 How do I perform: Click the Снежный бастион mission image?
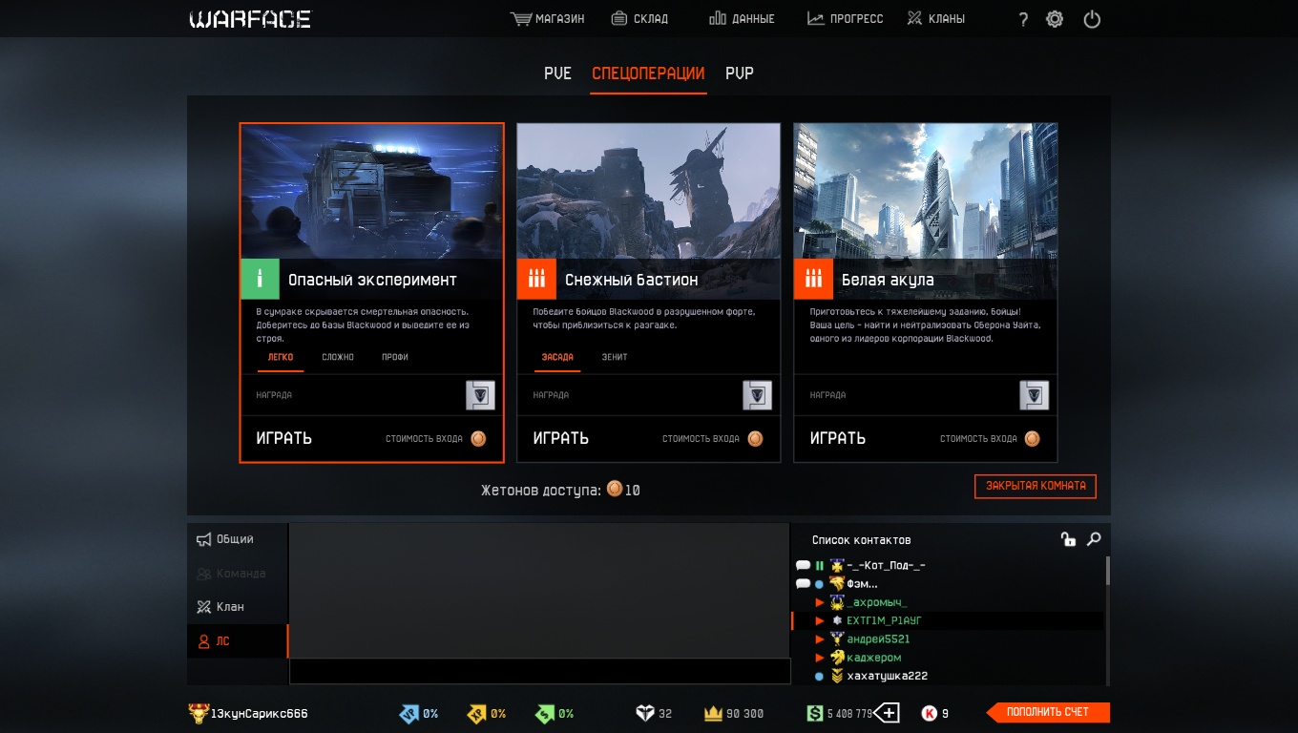click(649, 191)
